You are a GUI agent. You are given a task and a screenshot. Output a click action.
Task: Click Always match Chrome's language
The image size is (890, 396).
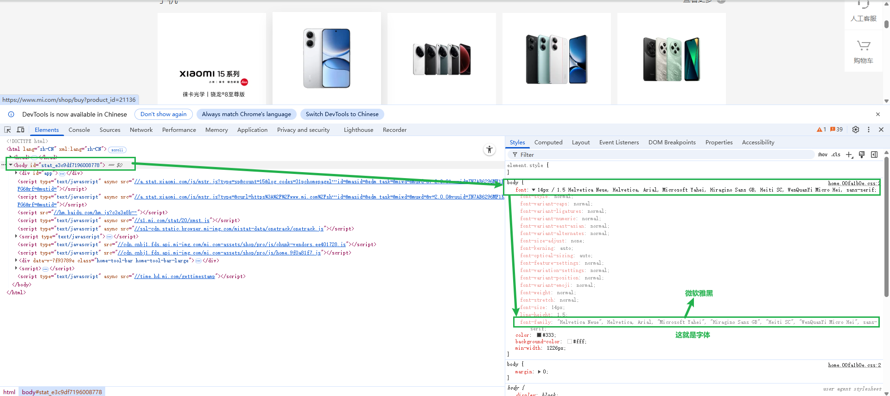(x=247, y=114)
